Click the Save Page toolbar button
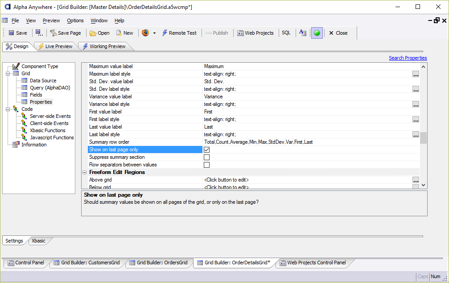Viewport: 449px width, 283px height. coord(66,33)
